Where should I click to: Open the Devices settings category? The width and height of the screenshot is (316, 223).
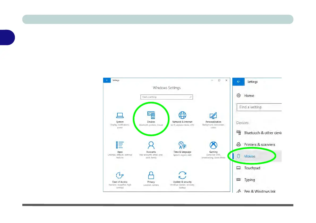coord(151,119)
